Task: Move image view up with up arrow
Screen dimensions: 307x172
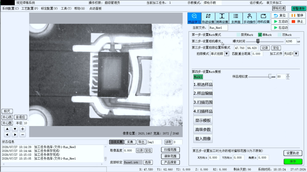Action: point(7,129)
